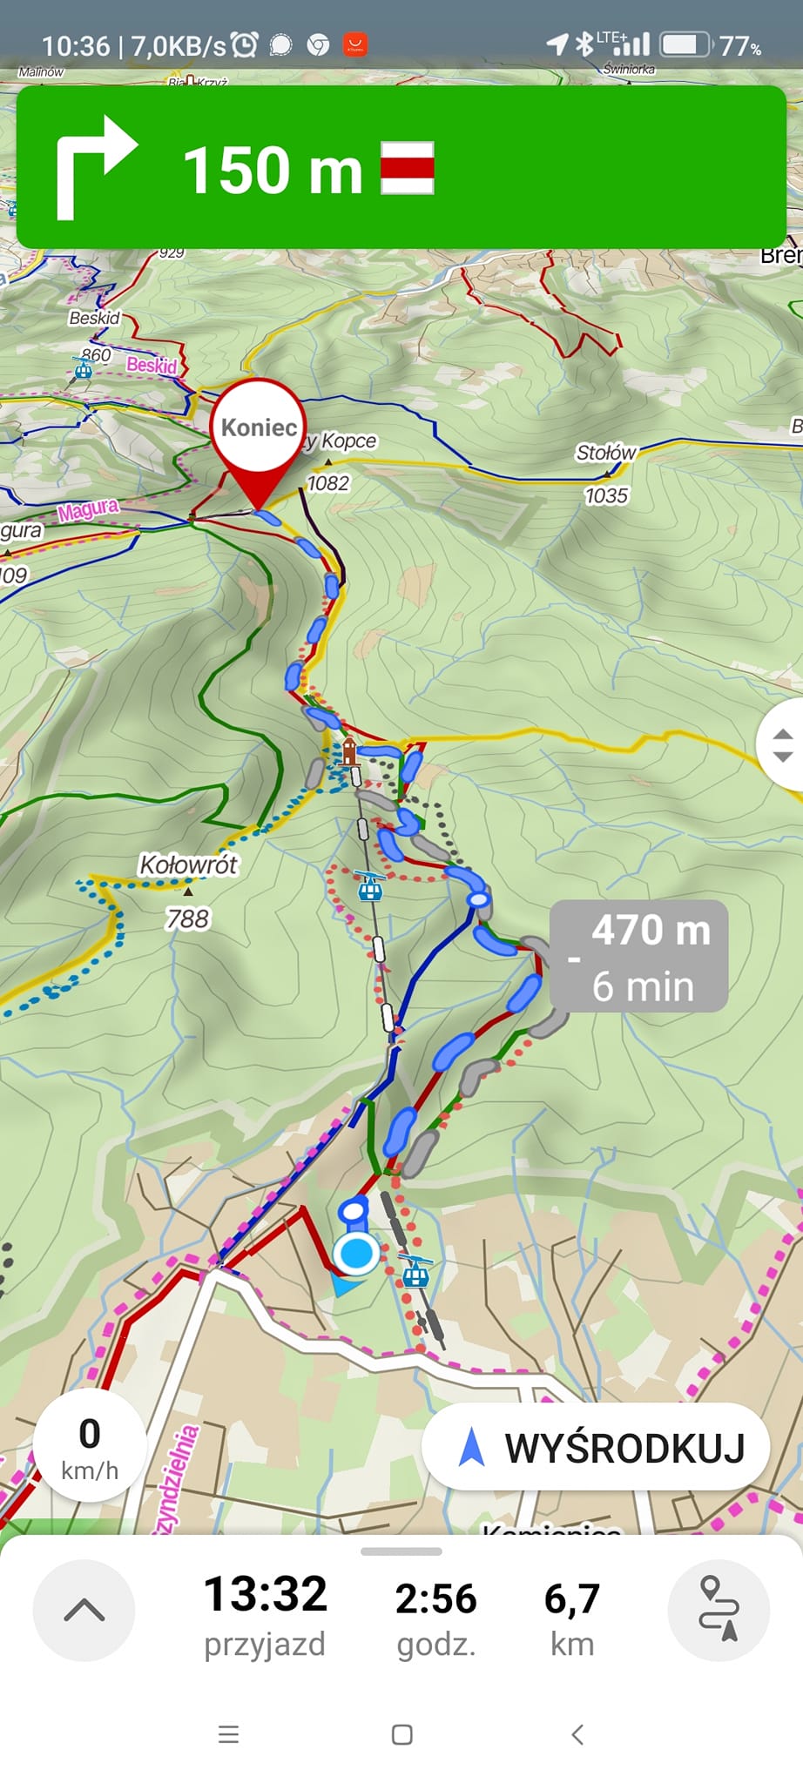Viewport: 803px width, 1783px height.
Task: Tap the lower cable car station icon
Action: tap(415, 1273)
